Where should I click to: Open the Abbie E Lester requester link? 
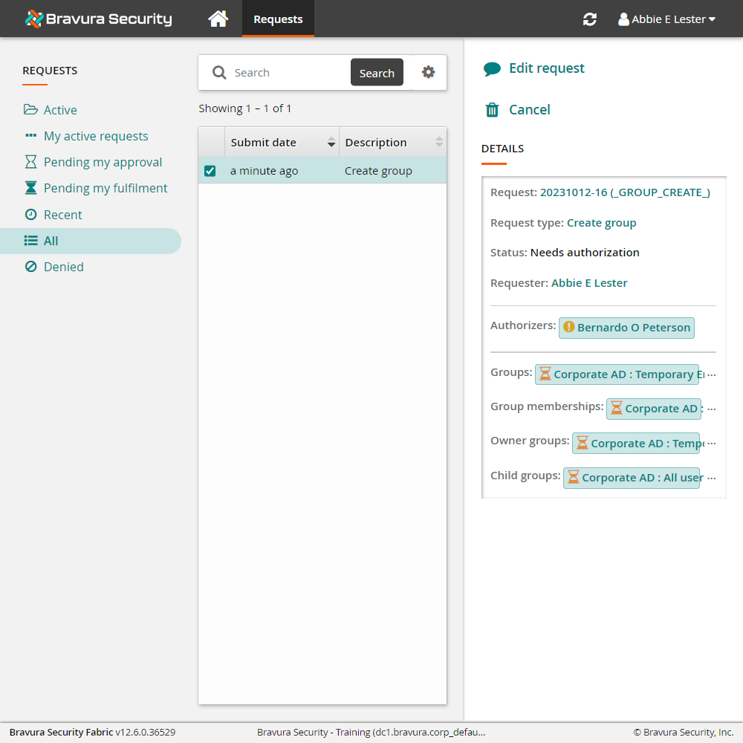[x=589, y=282]
